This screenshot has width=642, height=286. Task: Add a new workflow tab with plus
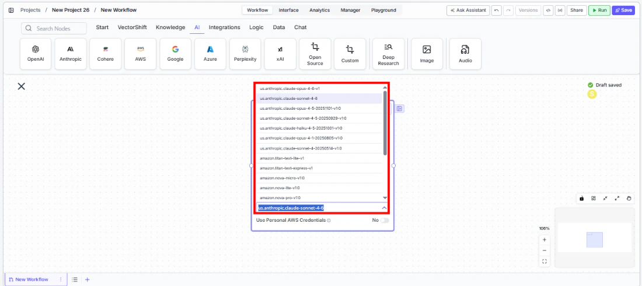[x=87, y=280]
